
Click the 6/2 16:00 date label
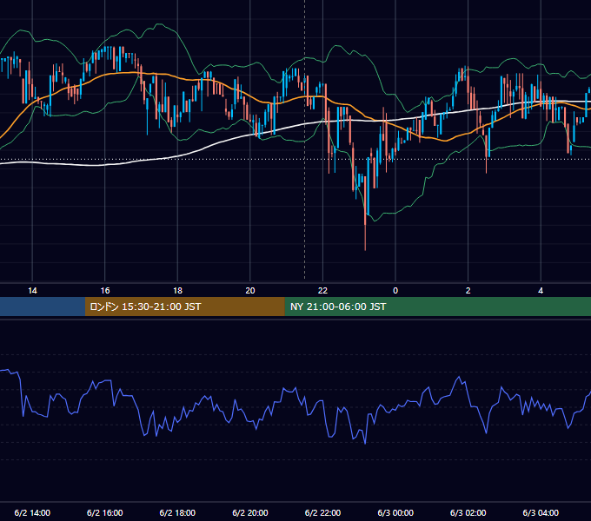[105, 512]
